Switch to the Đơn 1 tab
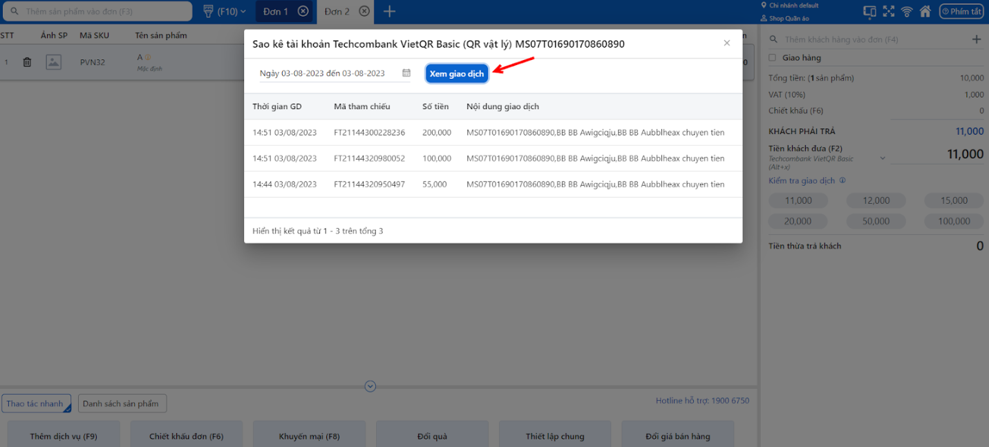Viewport: 989px width, 447px height. [x=276, y=11]
